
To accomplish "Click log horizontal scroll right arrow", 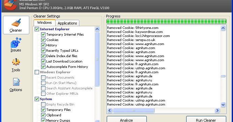I will (x=217, y=110).
